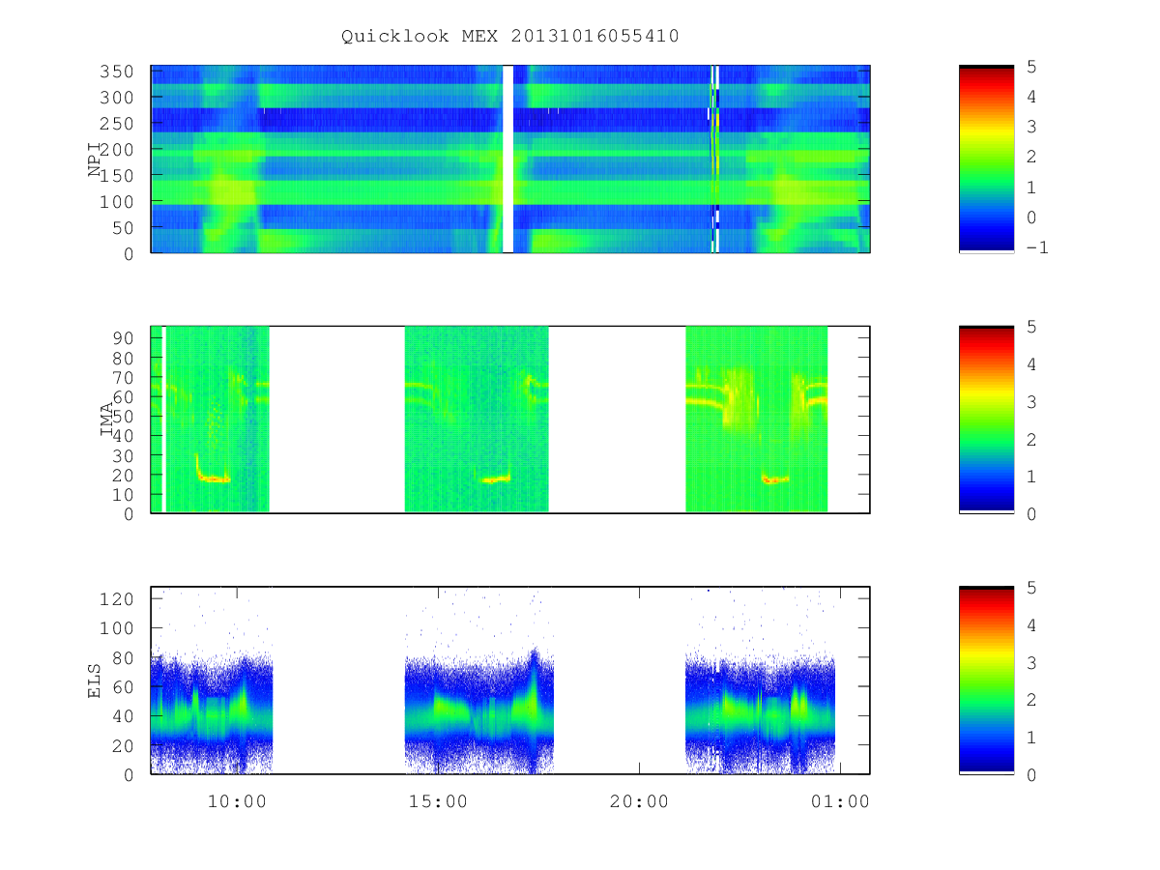The image size is (1160, 870).
Task: Click the white data gap in NPI spectrogram
Action: click(x=507, y=159)
